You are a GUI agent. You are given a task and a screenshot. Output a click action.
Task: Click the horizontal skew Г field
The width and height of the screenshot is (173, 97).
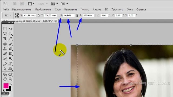pos(119,15)
